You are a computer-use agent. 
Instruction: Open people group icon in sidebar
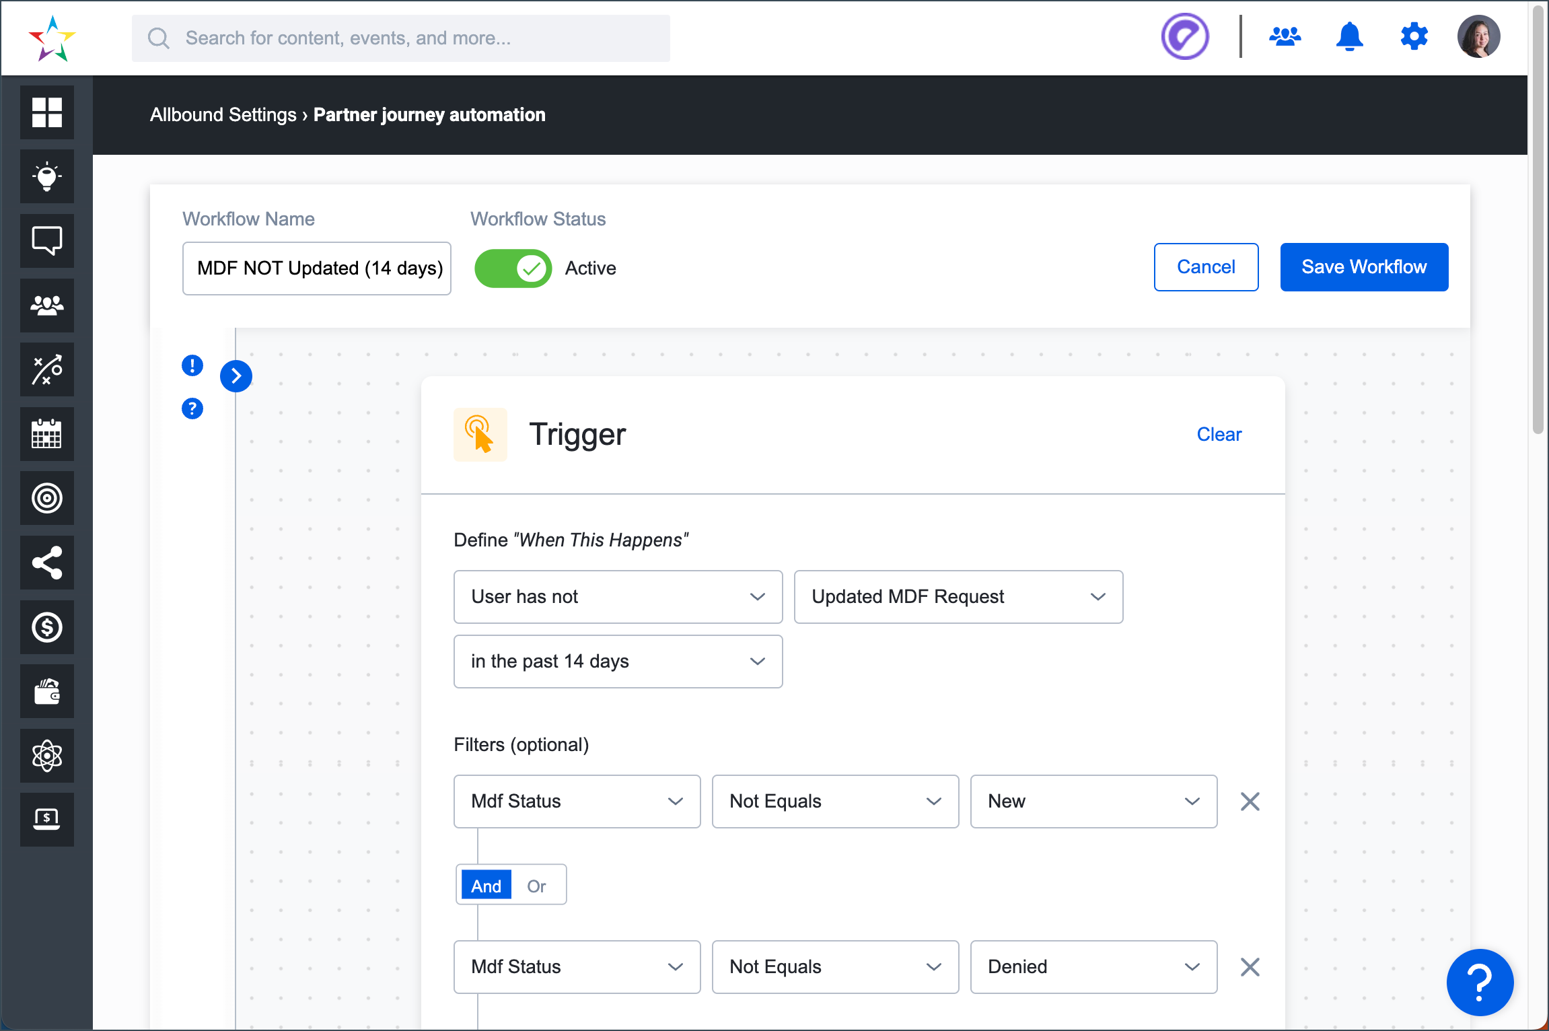pyautogui.click(x=47, y=306)
